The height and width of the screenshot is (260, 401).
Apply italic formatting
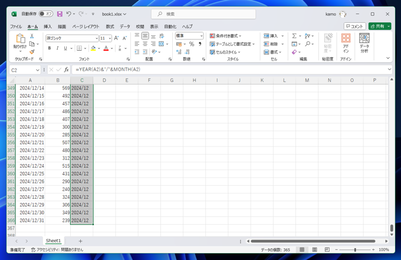(x=57, y=48)
